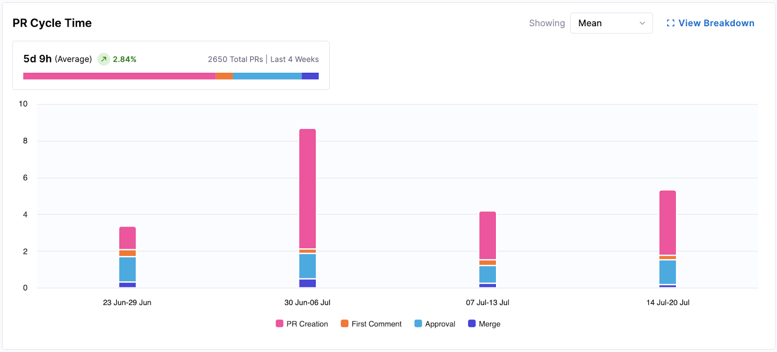Click the light blue Approval legend swatch
This screenshot has height=352, width=777.
418,324
